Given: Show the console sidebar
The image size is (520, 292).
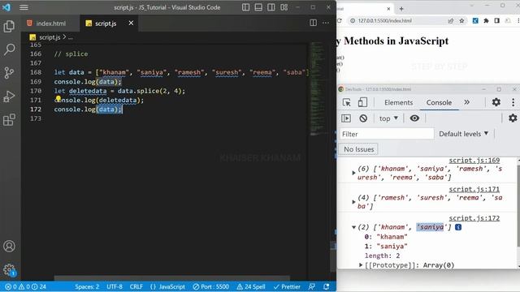Looking at the screenshot, I should click(x=346, y=118).
